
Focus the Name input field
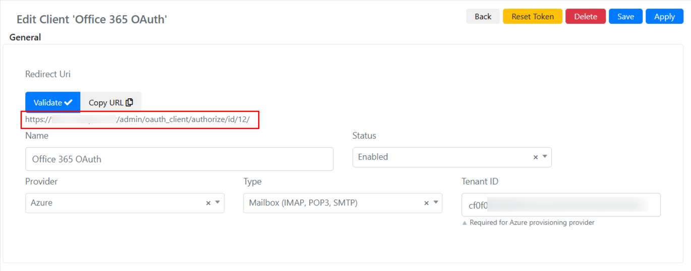pos(179,159)
